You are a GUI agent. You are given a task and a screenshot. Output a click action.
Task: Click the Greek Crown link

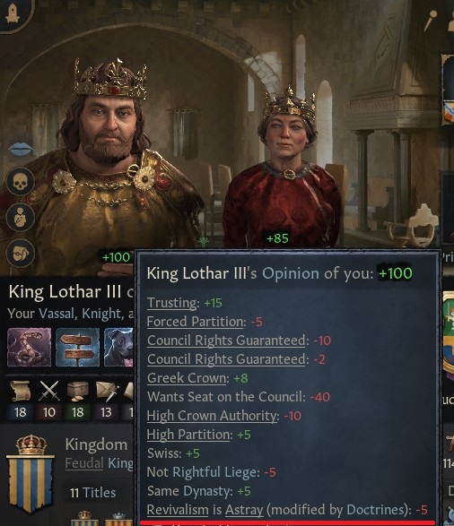point(188,378)
